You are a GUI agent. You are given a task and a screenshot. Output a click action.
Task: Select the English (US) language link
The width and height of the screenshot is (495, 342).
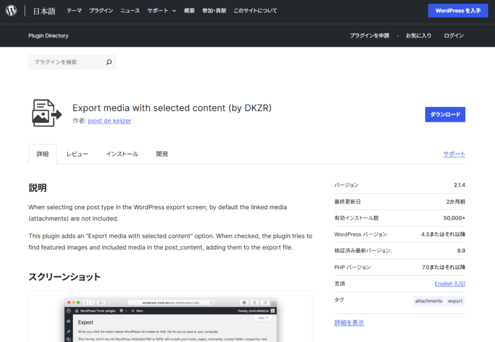point(449,284)
